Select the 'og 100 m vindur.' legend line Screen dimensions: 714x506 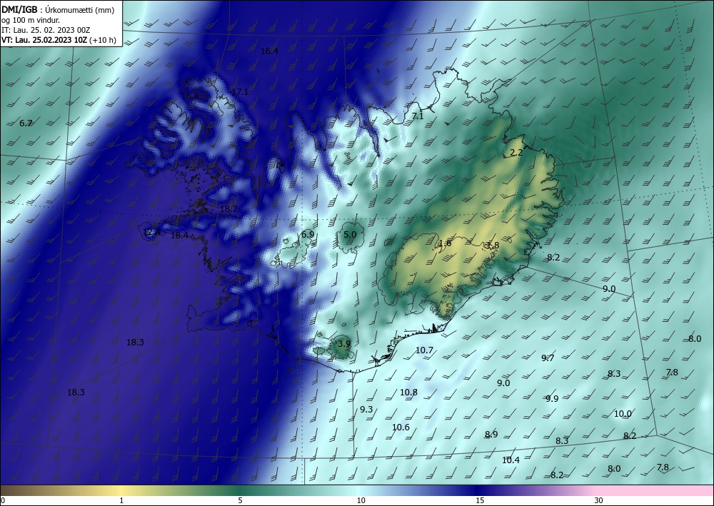pos(31,21)
